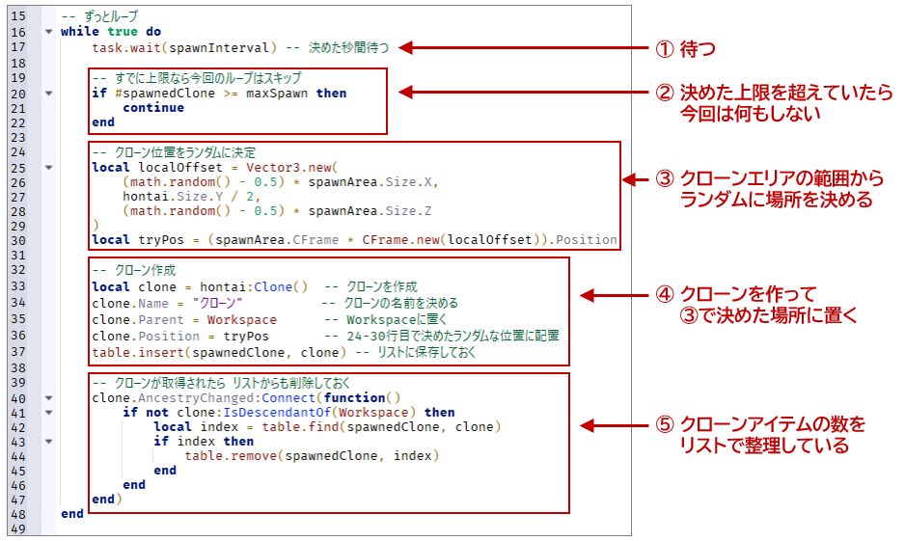The width and height of the screenshot is (905, 541).
Task: Click the maxSpawn variable on line 20
Action: 277,94
